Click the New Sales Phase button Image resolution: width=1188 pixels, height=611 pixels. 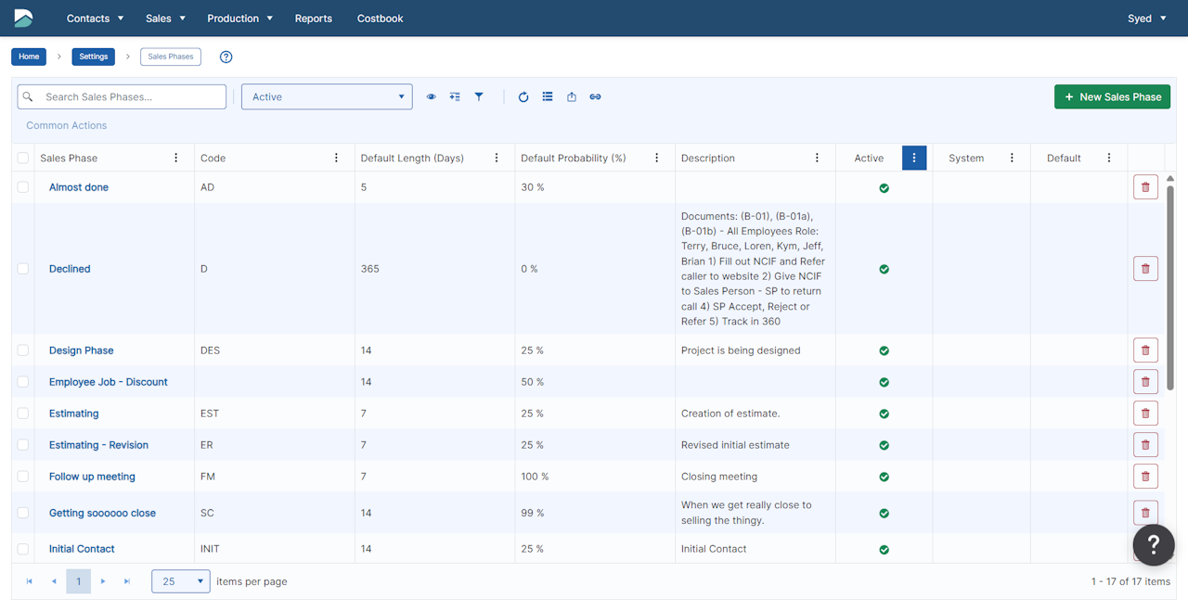click(1112, 96)
